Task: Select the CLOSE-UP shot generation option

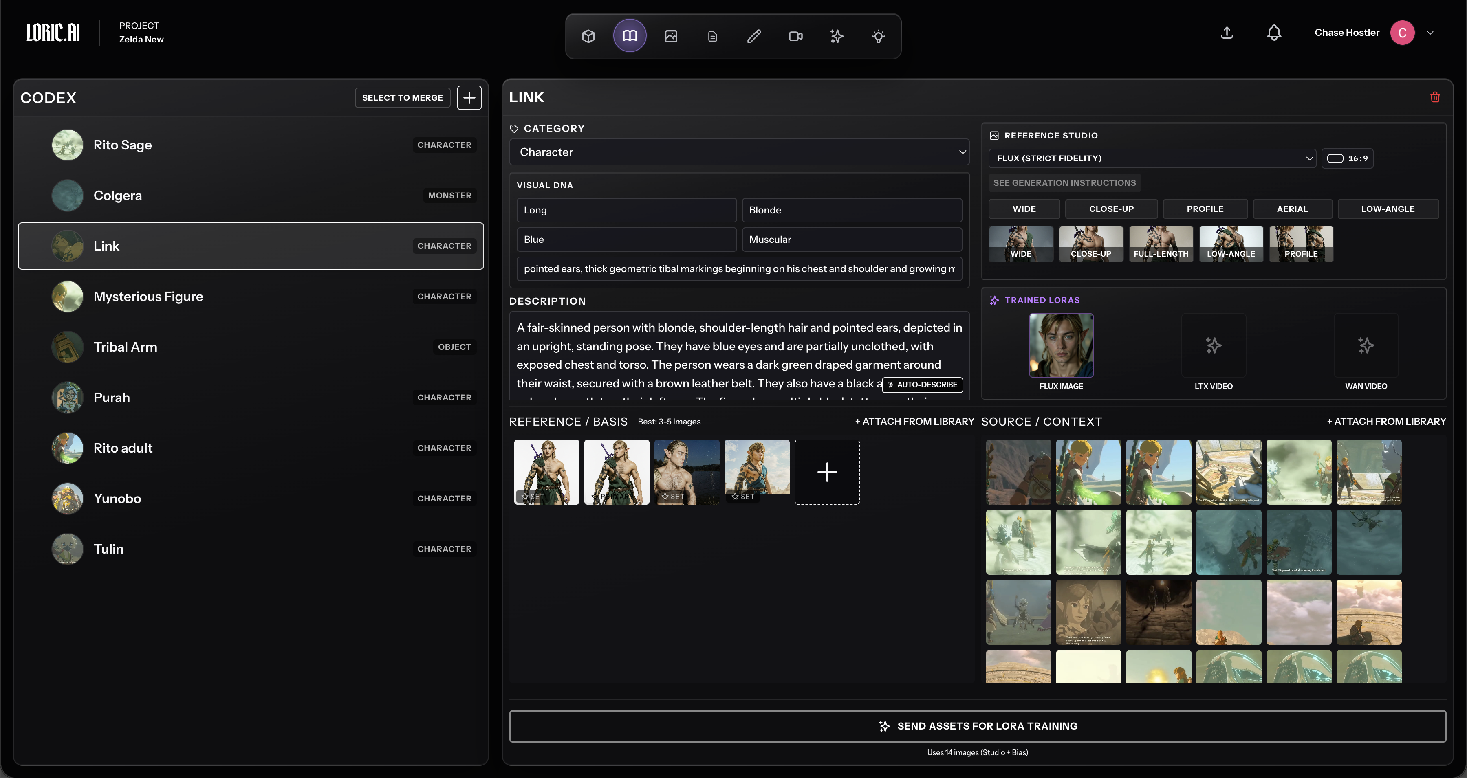Action: pyautogui.click(x=1111, y=209)
